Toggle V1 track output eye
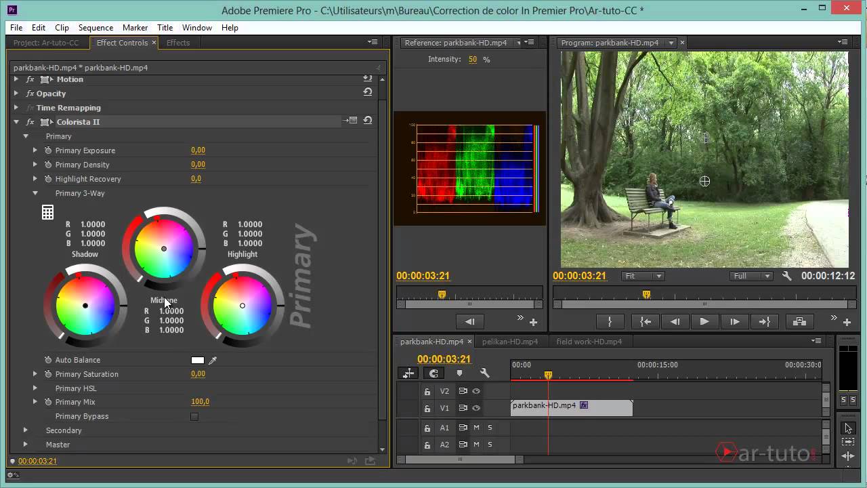Image resolution: width=867 pixels, height=488 pixels. click(476, 408)
